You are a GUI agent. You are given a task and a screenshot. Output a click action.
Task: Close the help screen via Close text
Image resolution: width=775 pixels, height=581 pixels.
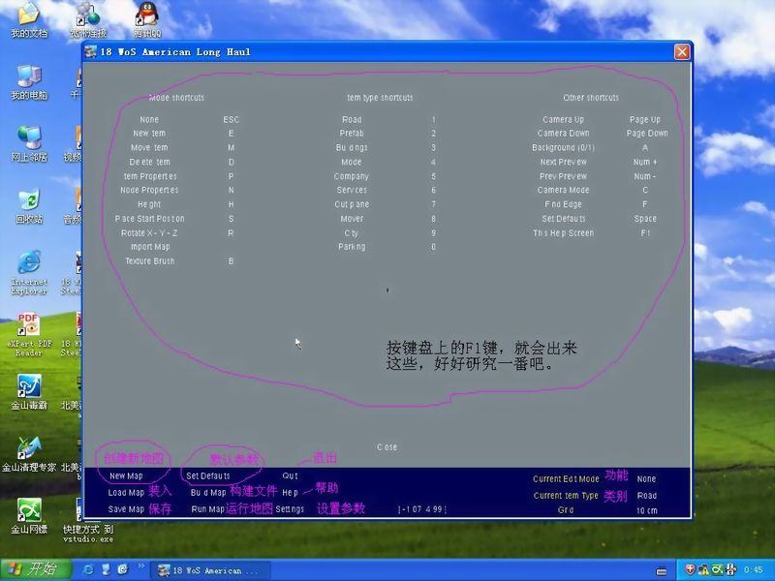point(387,447)
